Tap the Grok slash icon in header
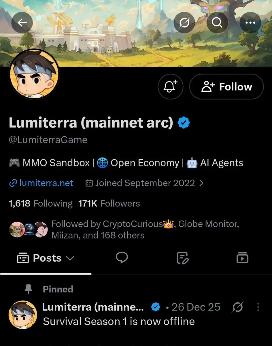This screenshot has width=272, height=346. point(184,22)
